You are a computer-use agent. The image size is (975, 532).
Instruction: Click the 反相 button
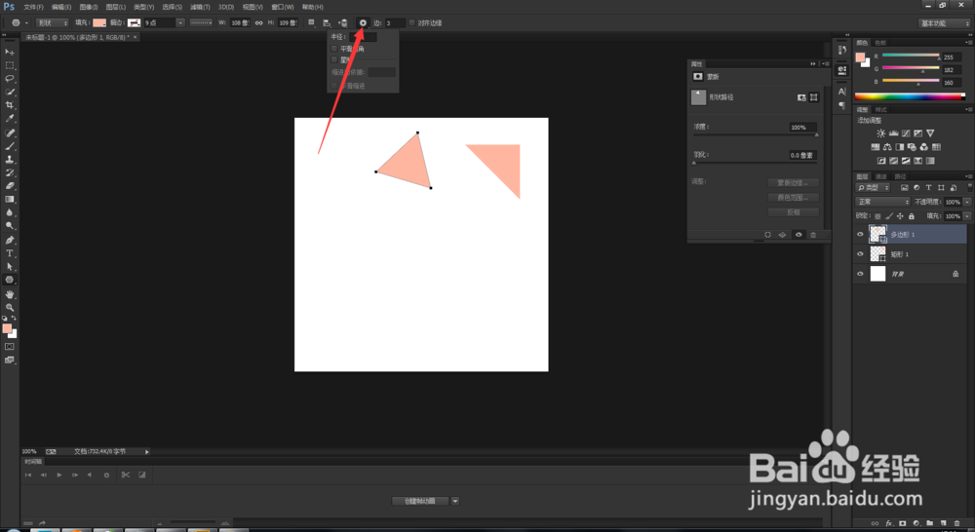coord(793,212)
